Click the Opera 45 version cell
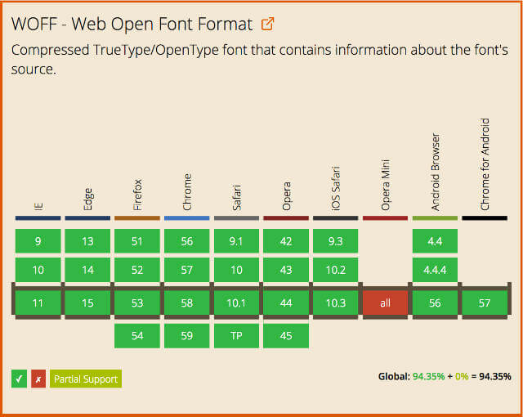Image resolution: width=523 pixels, height=417 pixels. tap(286, 335)
